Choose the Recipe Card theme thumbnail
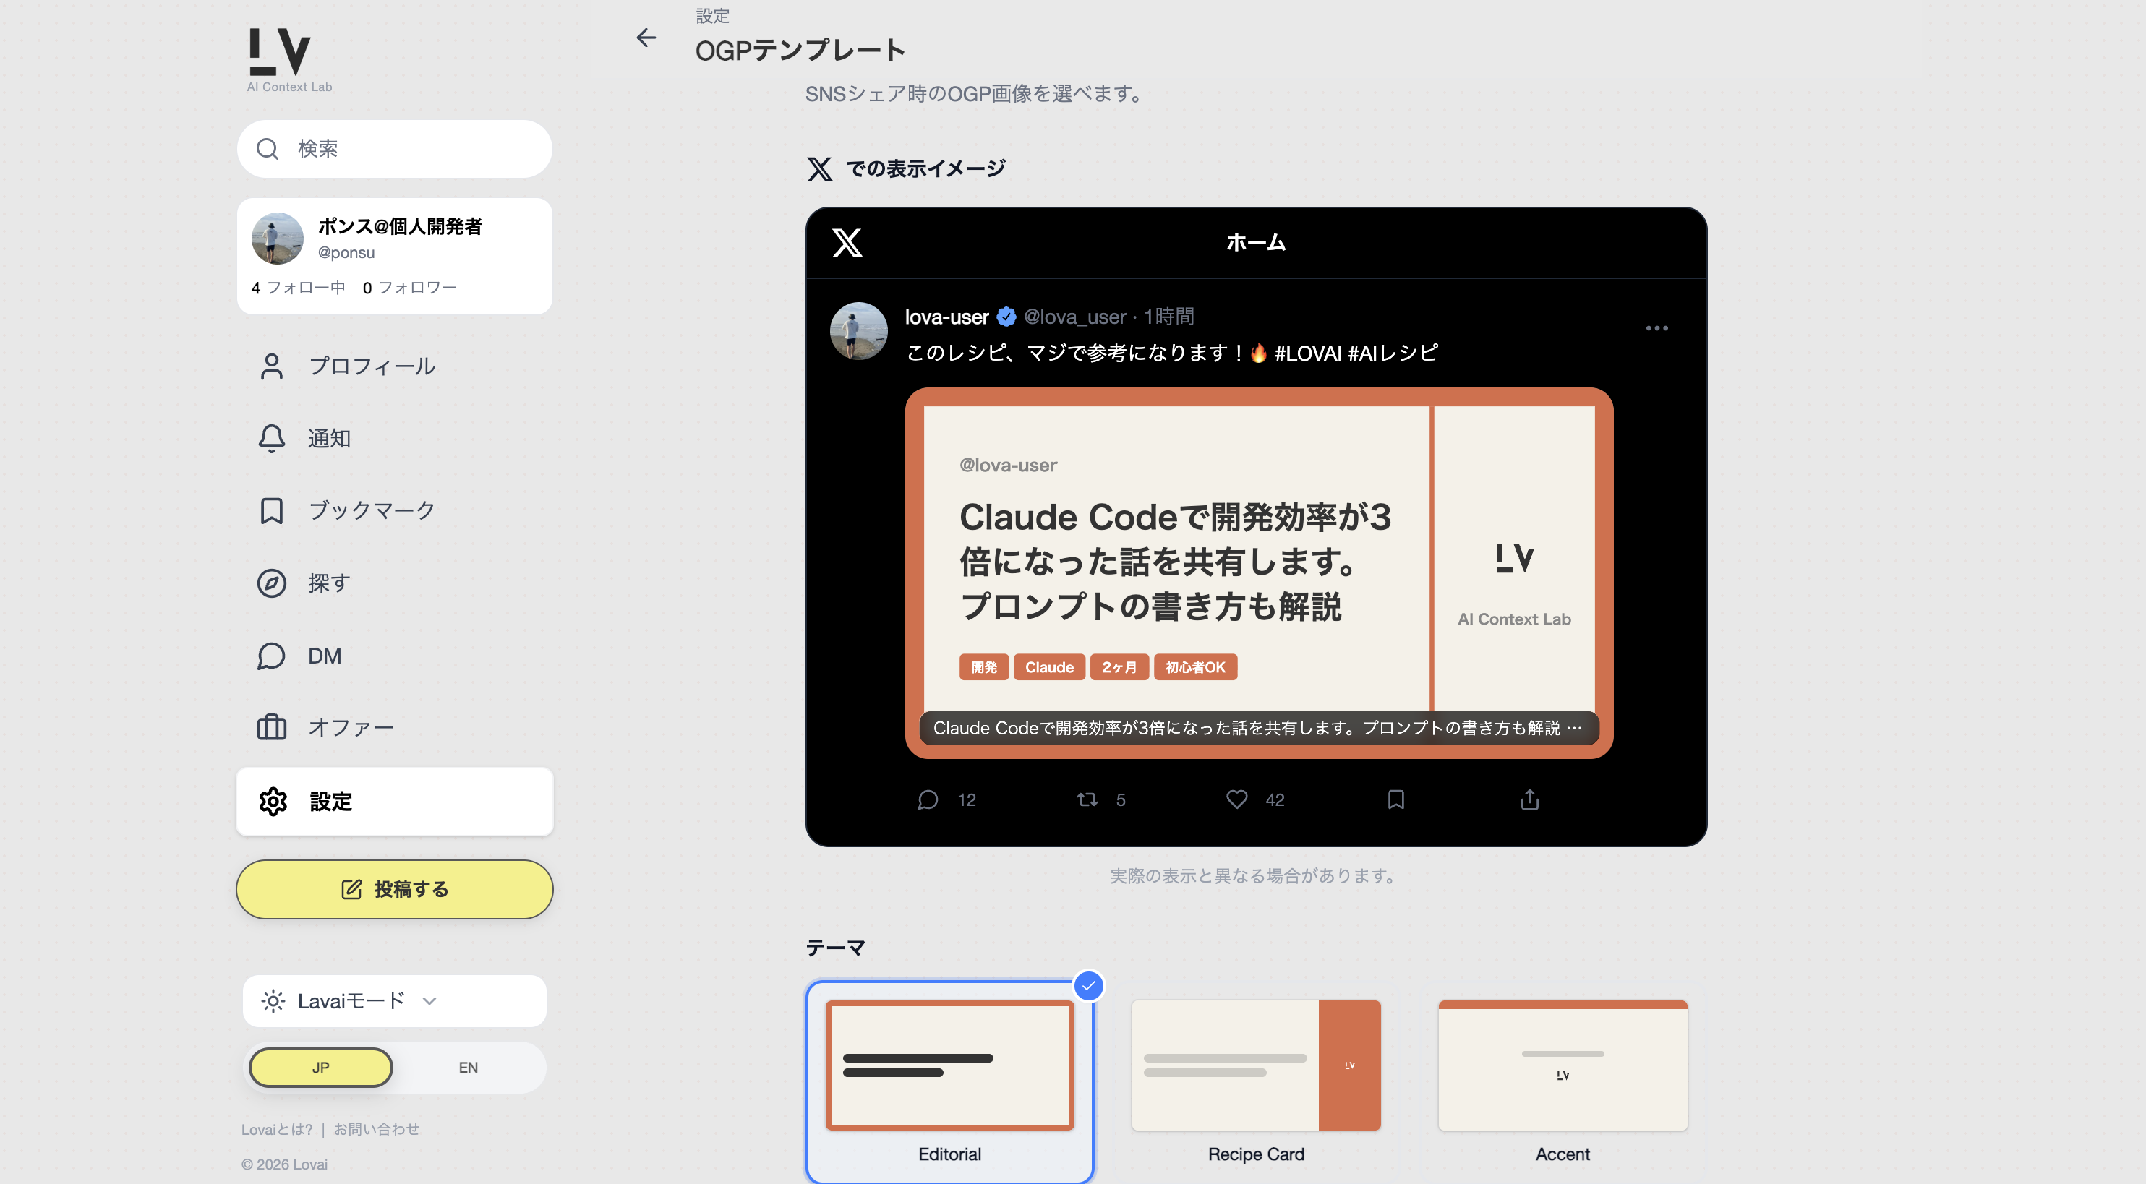Image resolution: width=2146 pixels, height=1184 pixels. click(x=1255, y=1065)
